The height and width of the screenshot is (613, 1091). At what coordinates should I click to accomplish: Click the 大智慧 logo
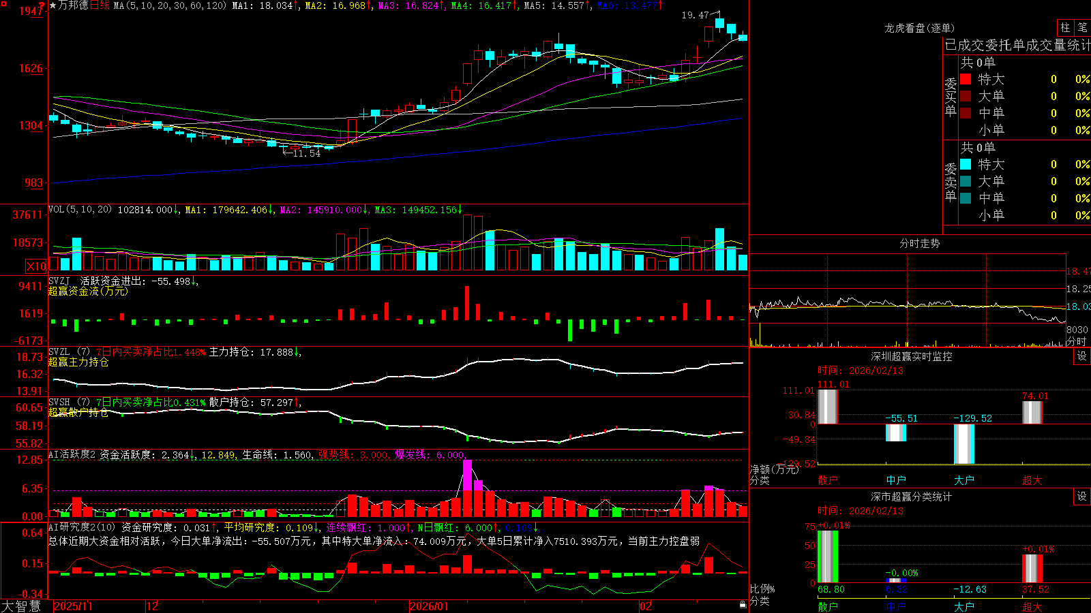point(21,606)
